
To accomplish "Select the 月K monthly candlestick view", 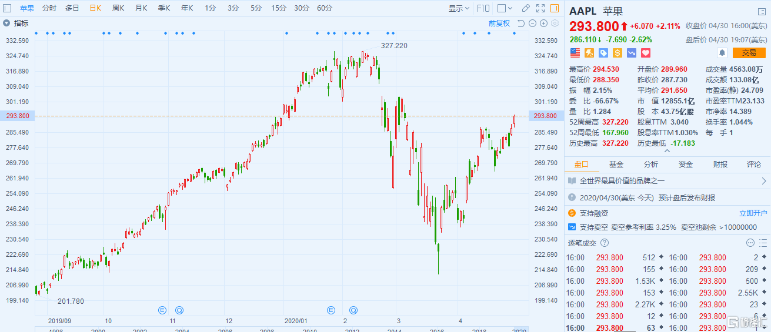I will pyautogui.click(x=141, y=8).
